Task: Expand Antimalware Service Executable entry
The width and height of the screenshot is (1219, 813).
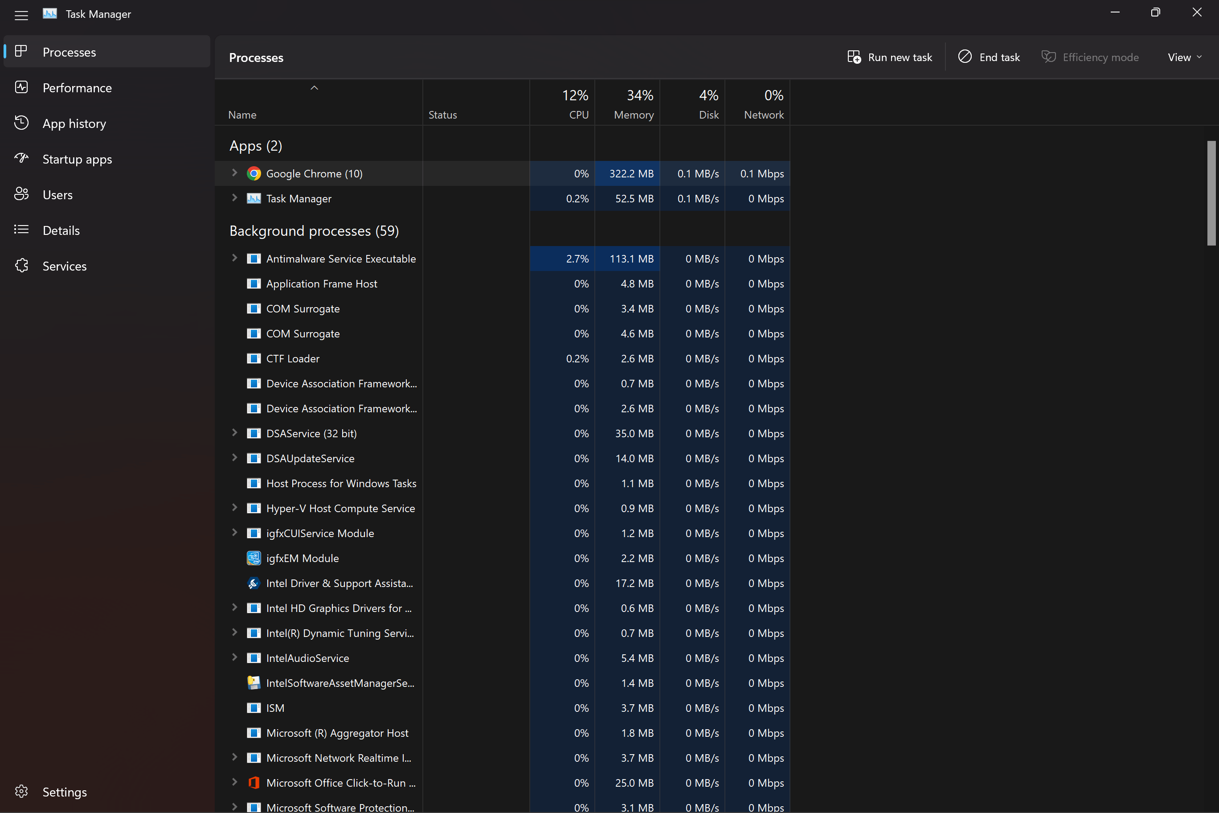Action: click(234, 258)
